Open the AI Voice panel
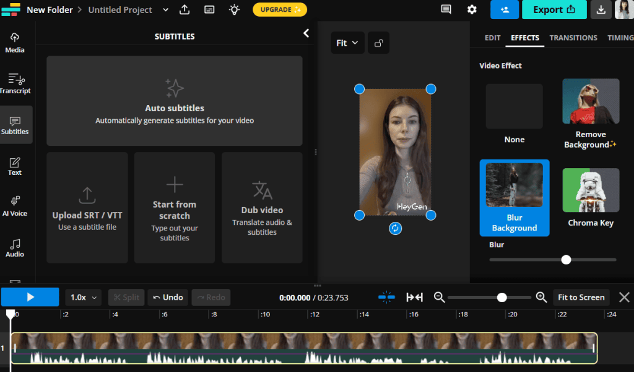The height and width of the screenshot is (372, 634). tap(14, 205)
